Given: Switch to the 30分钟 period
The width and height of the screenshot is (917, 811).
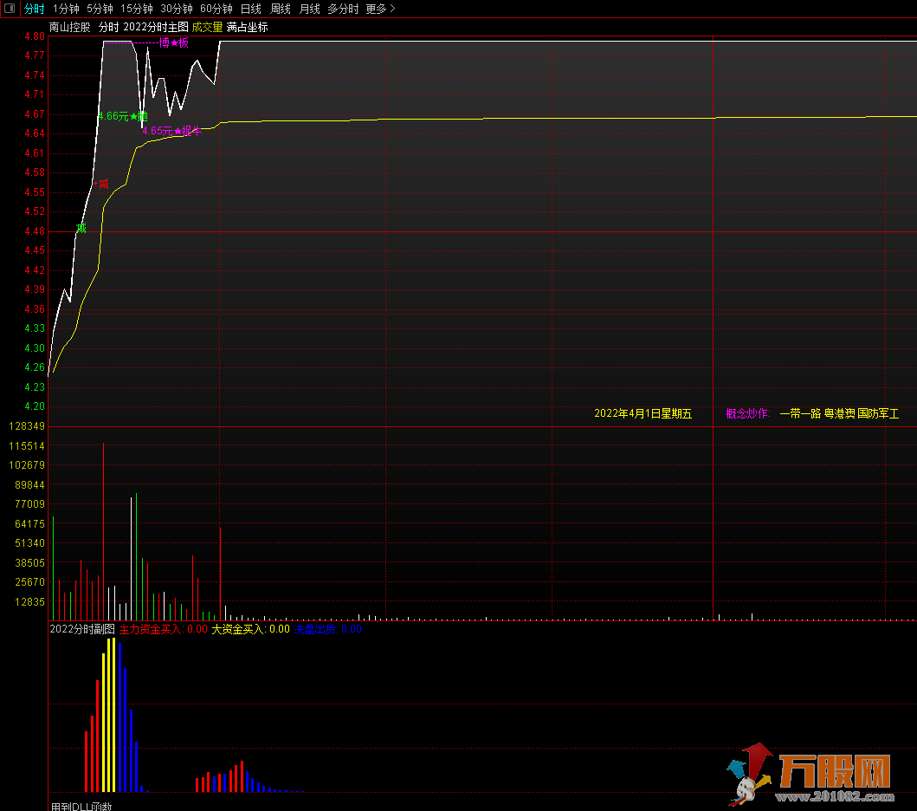Looking at the screenshot, I should (177, 9).
